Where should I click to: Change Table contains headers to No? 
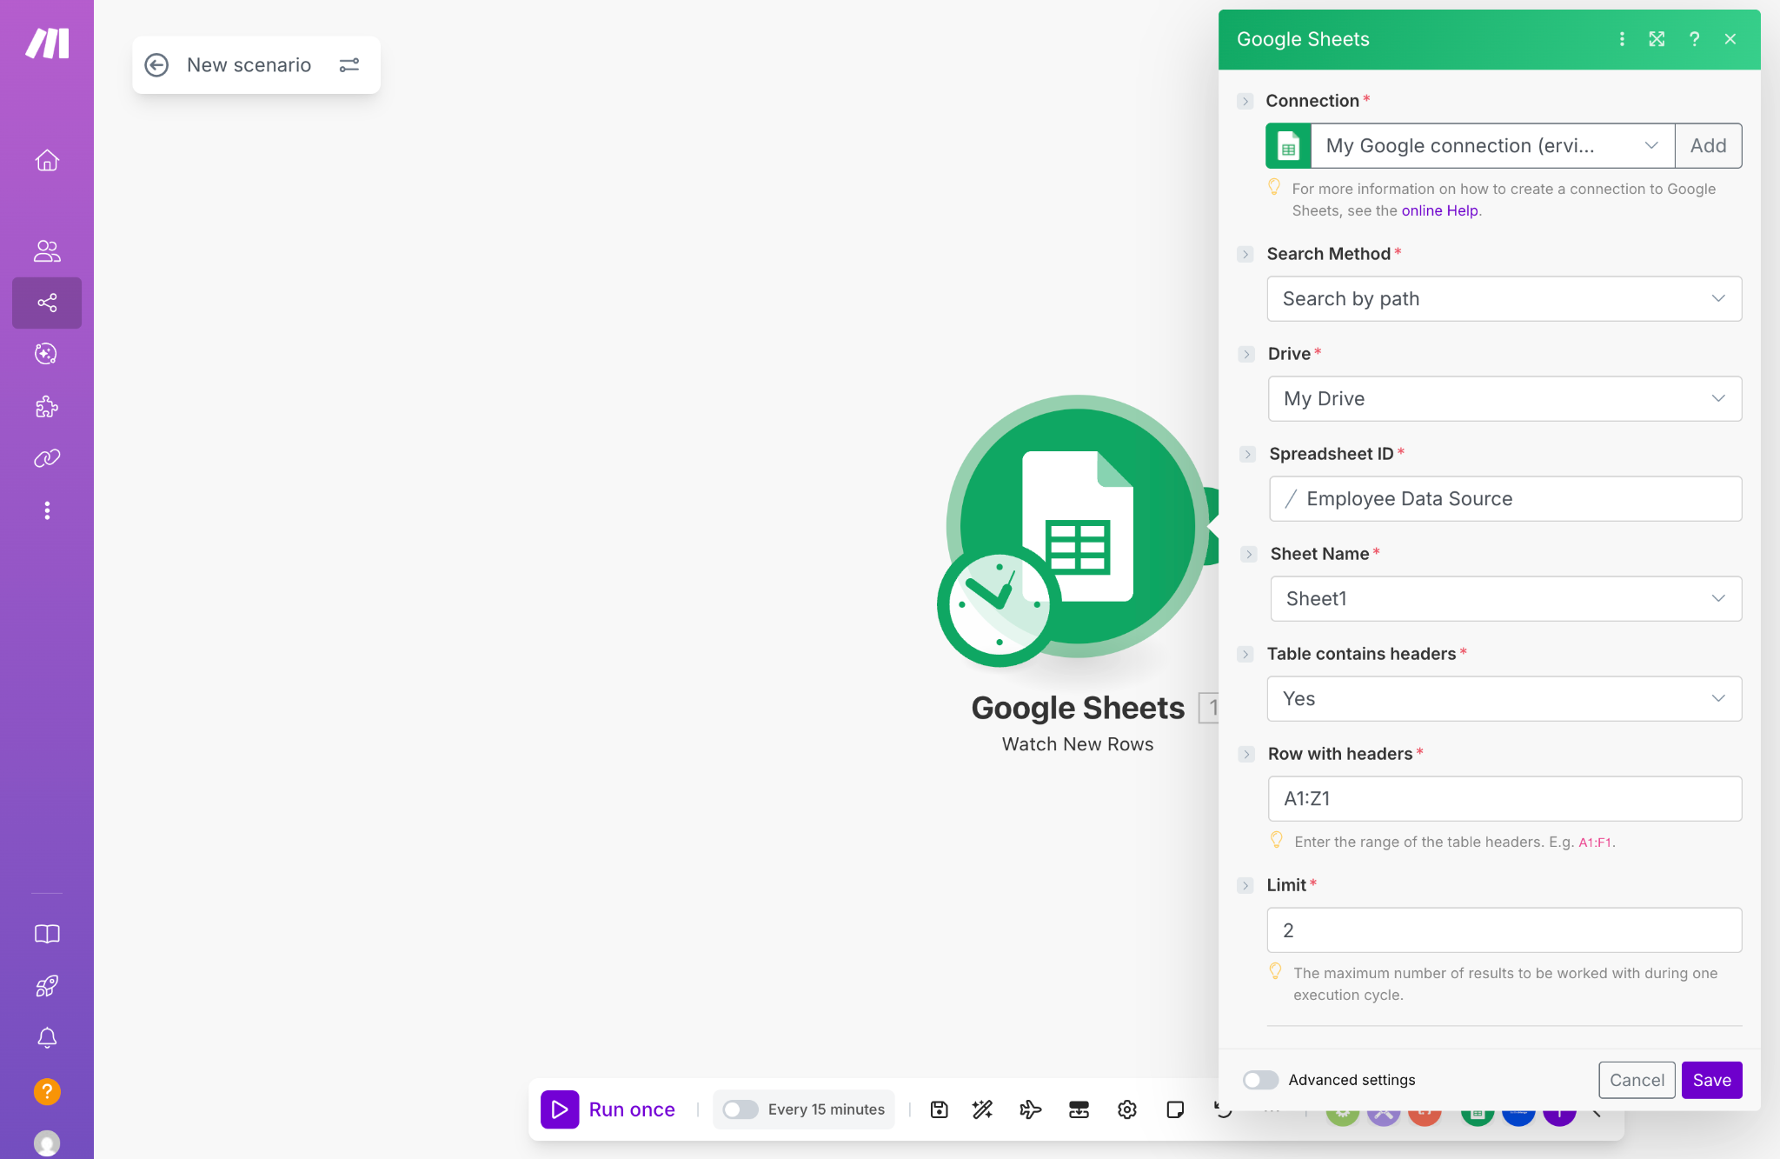point(1504,698)
